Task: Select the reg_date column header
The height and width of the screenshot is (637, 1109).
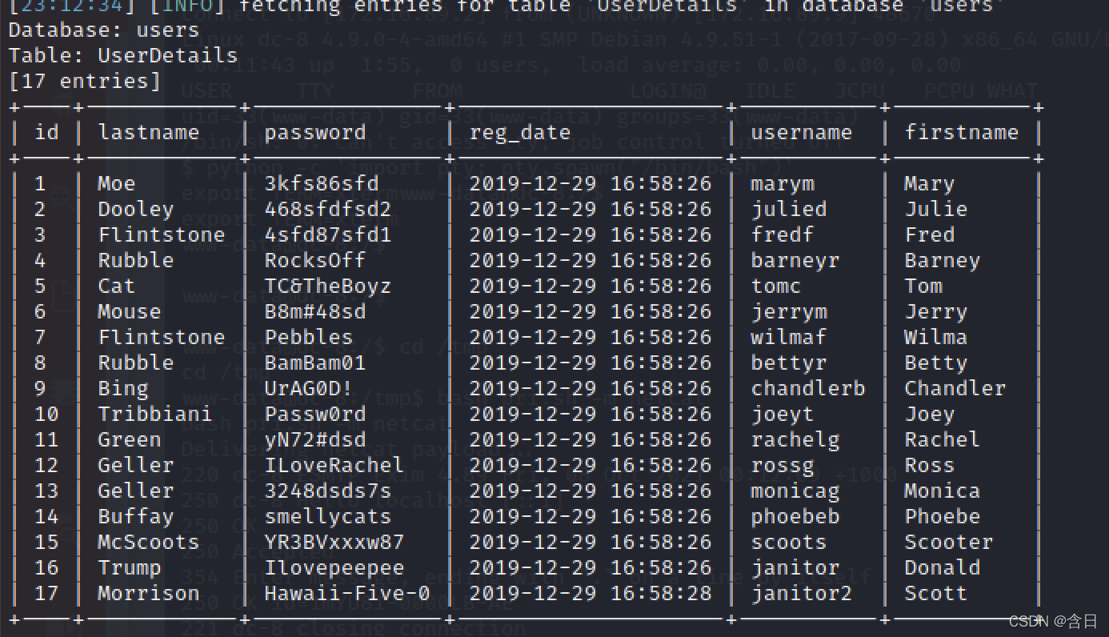Action: [520, 133]
